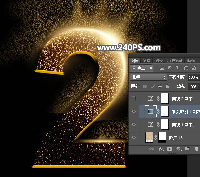Viewport: 200px width, 177px height.
Task: Open the 颜色 blend mode dropdown
Action: pos(148,77)
